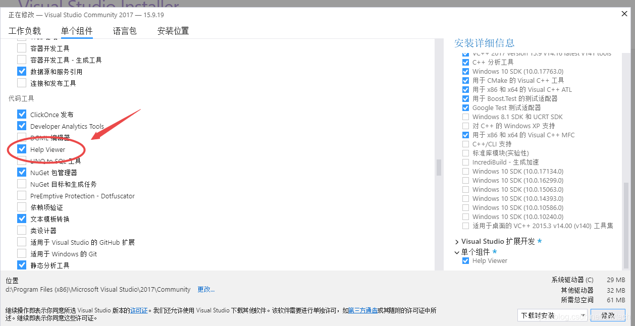The image size is (635, 326).
Task: Collapse the 单个组件 section in install details
Action: [x=457, y=251]
